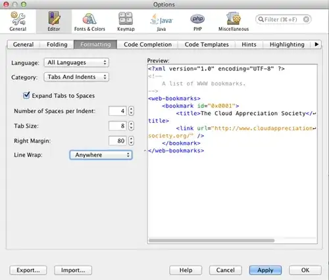Switch to the Folding tab

point(57,45)
